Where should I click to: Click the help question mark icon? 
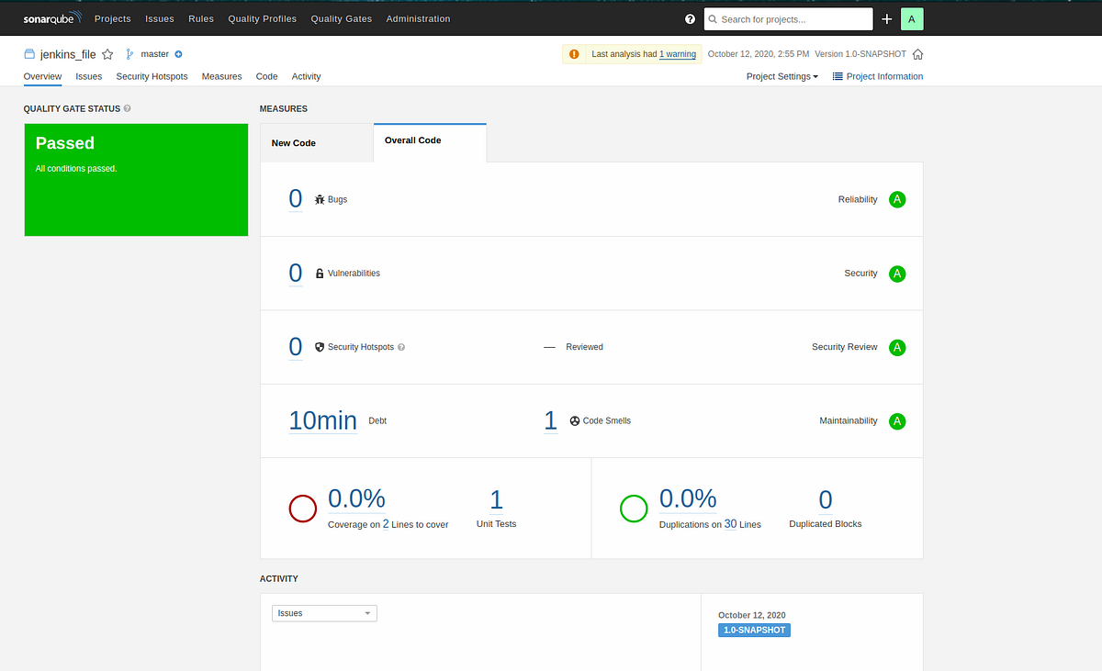[688, 18]
